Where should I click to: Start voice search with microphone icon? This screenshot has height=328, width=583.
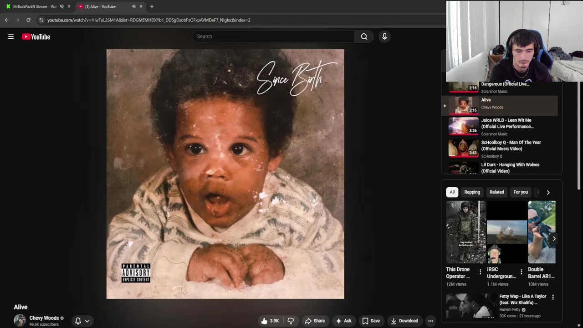[384, 36]
